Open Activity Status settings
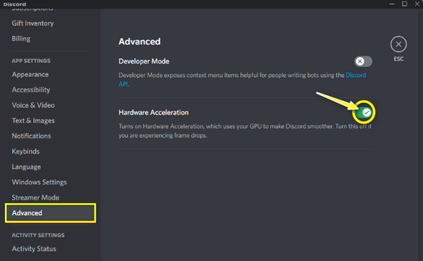 point(34,249)
